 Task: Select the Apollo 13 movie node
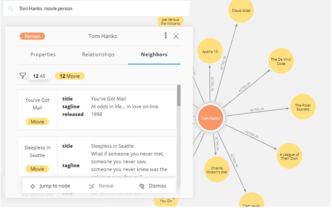point(210,51)
